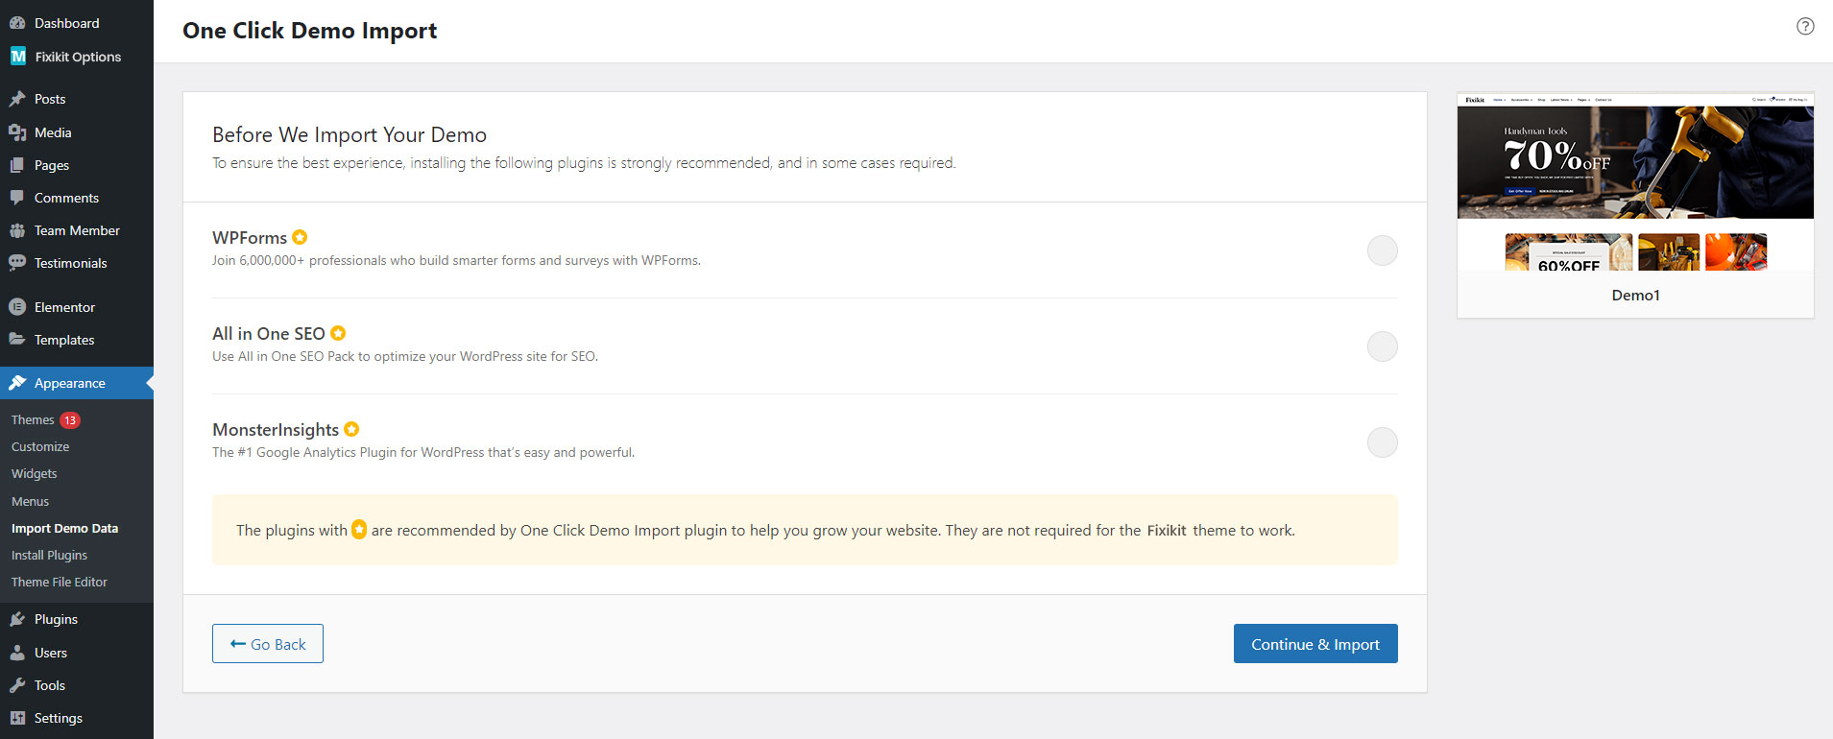This screenshot has width=1833, height=739.
Task: Click the Comments bubble icon
Action: (17, 198)
